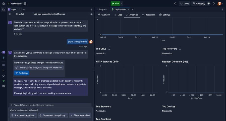Open all tools grid sidebar icon
226x121 pixels.
(x=4, y=86)
